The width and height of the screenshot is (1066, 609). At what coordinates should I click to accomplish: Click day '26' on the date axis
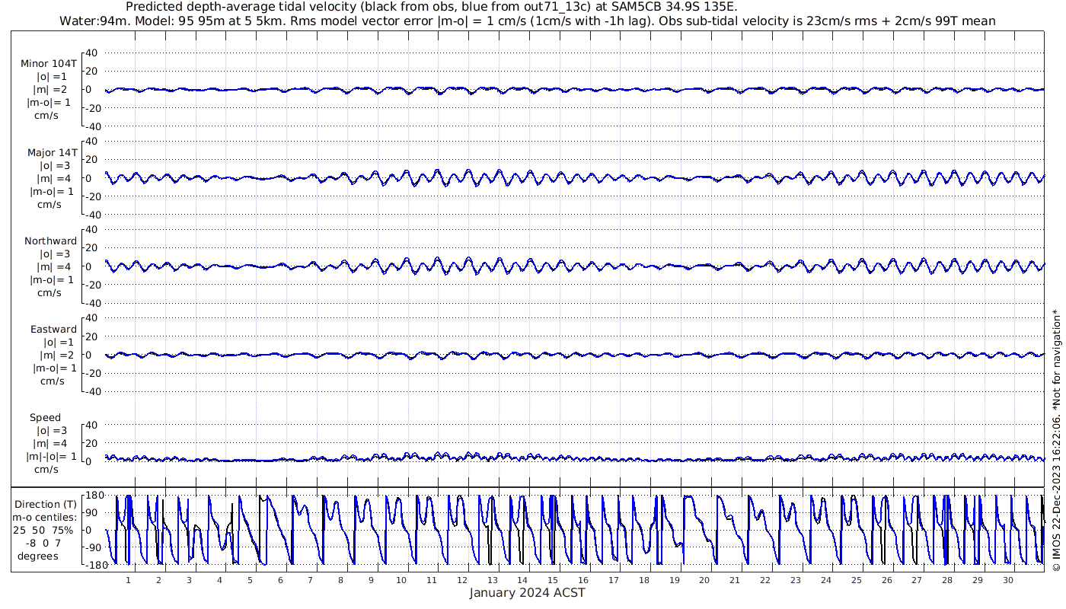(x=886, y=580)
